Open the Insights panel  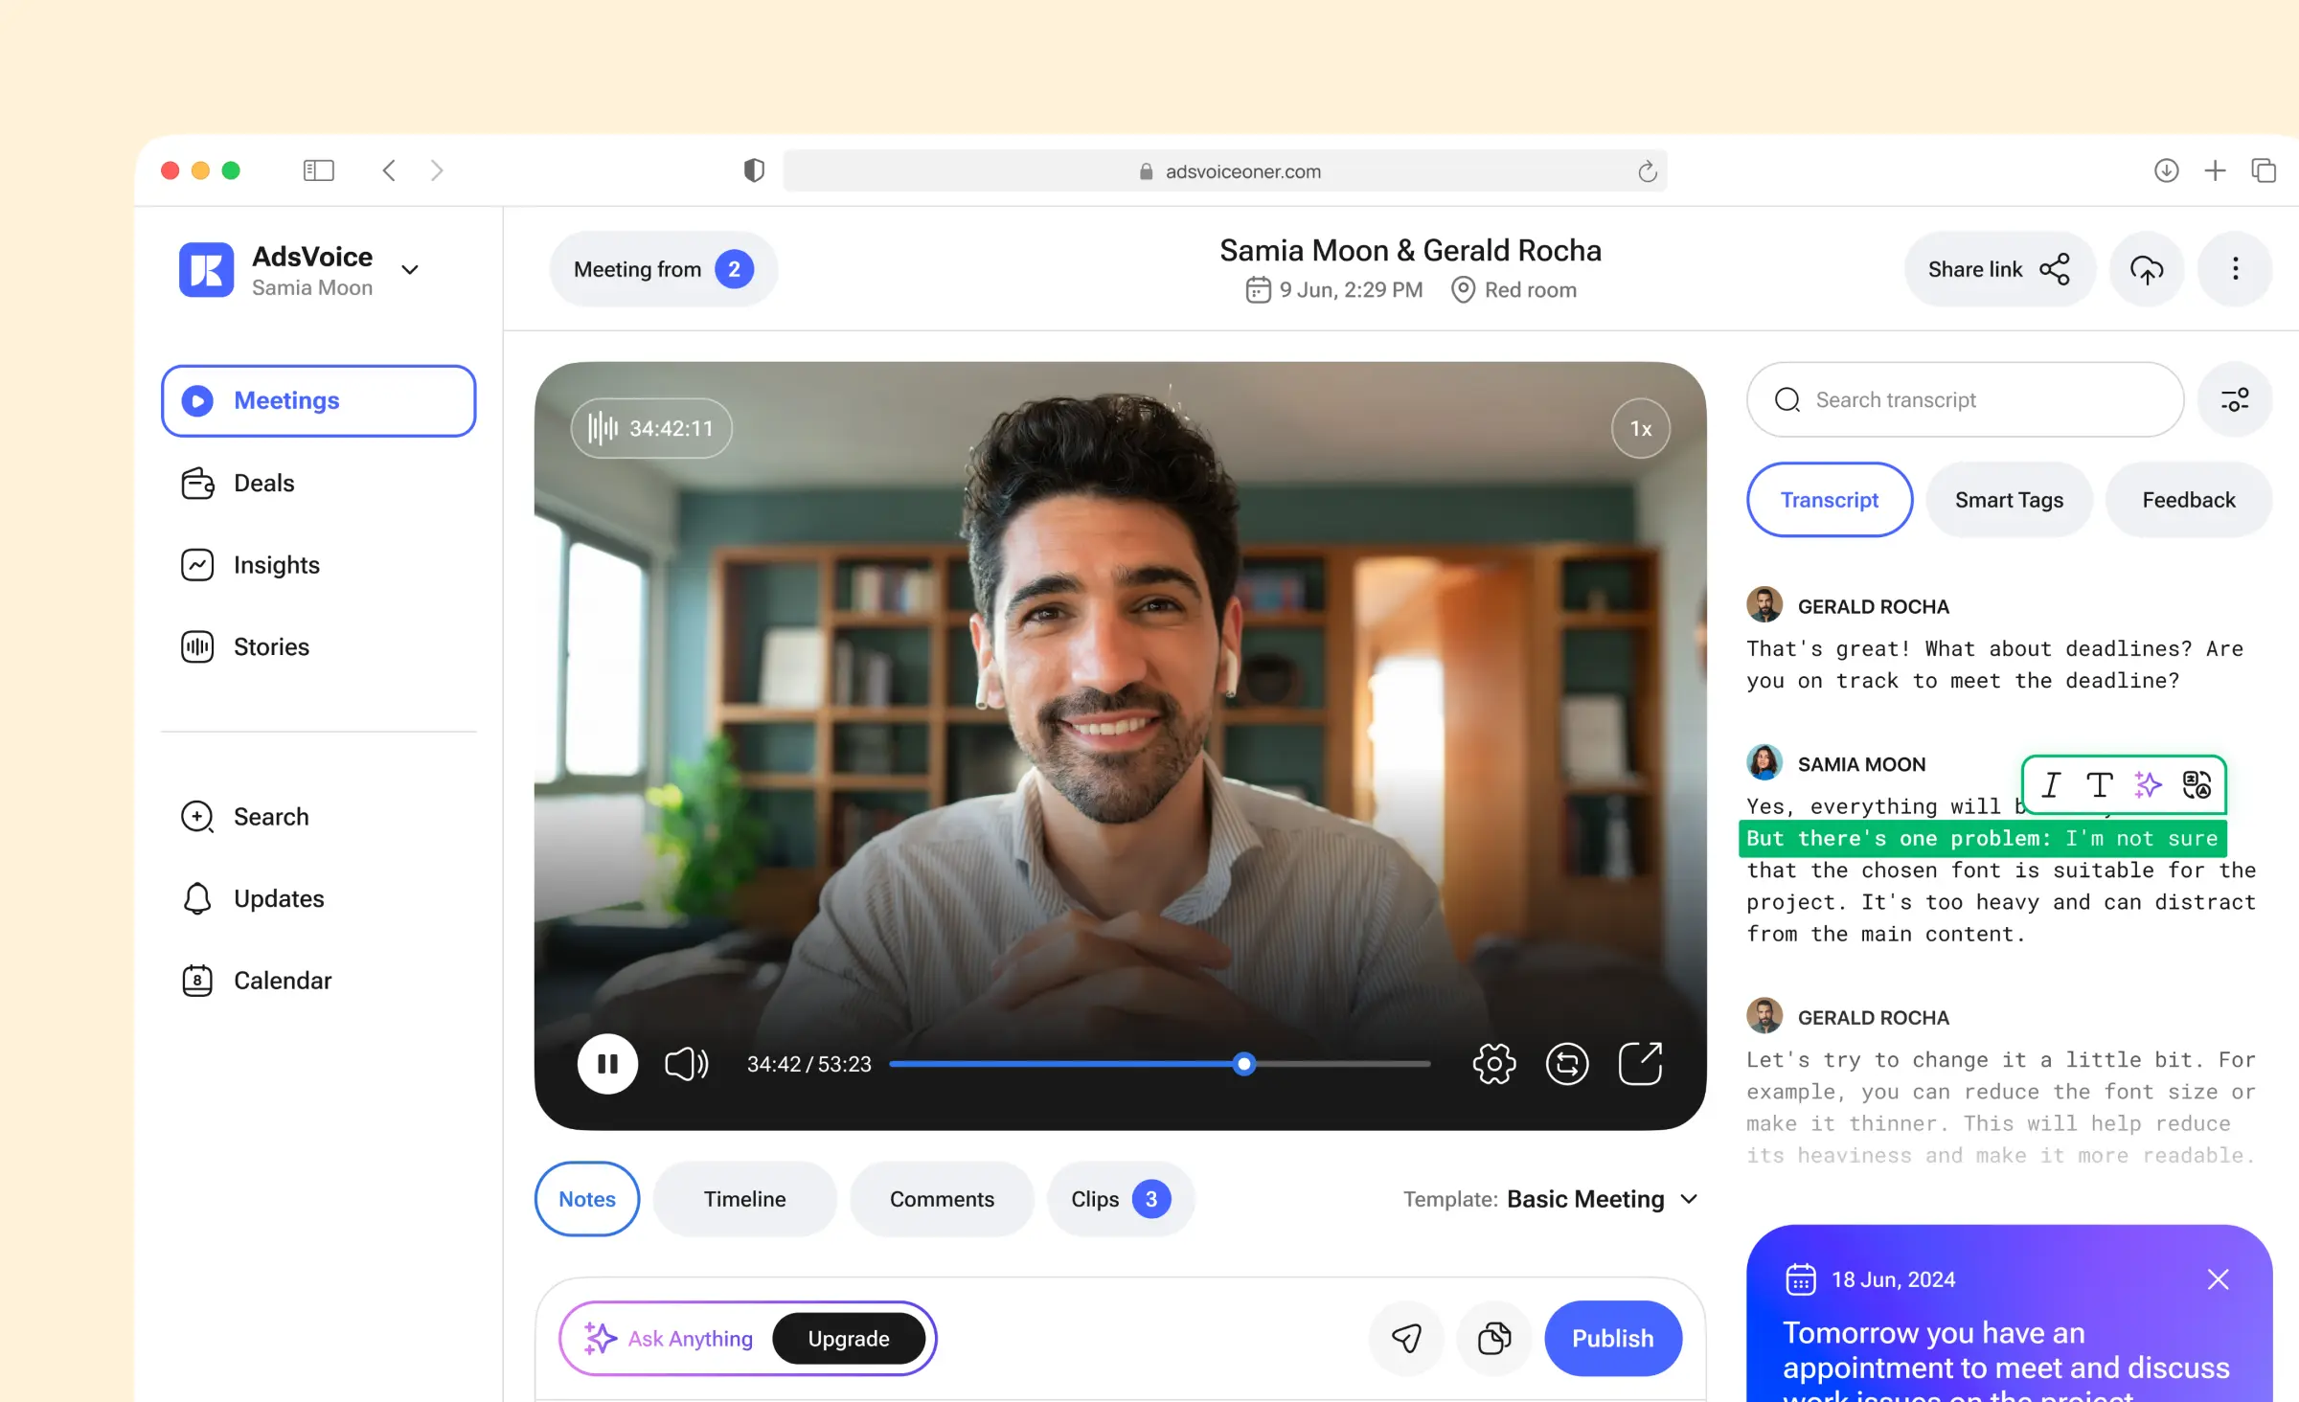[x=276, y=564]
